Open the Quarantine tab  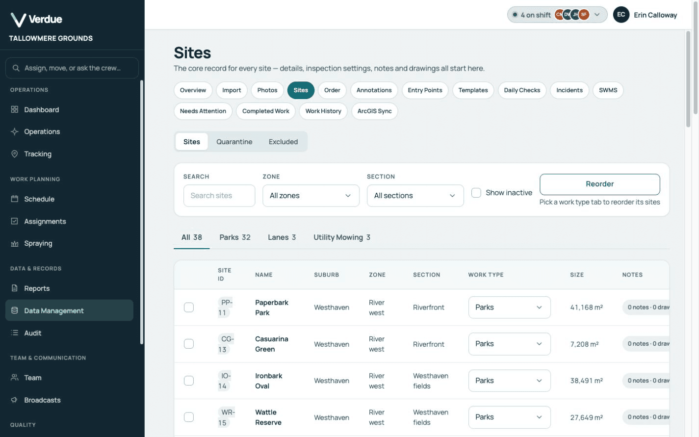pos(234,142)
